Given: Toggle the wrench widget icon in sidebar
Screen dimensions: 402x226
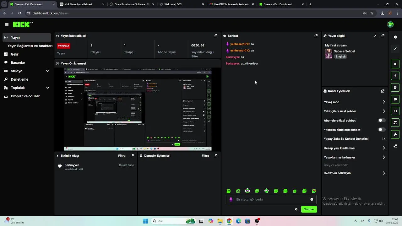Looking at the screenshot, I should click(x=395, y=134).
